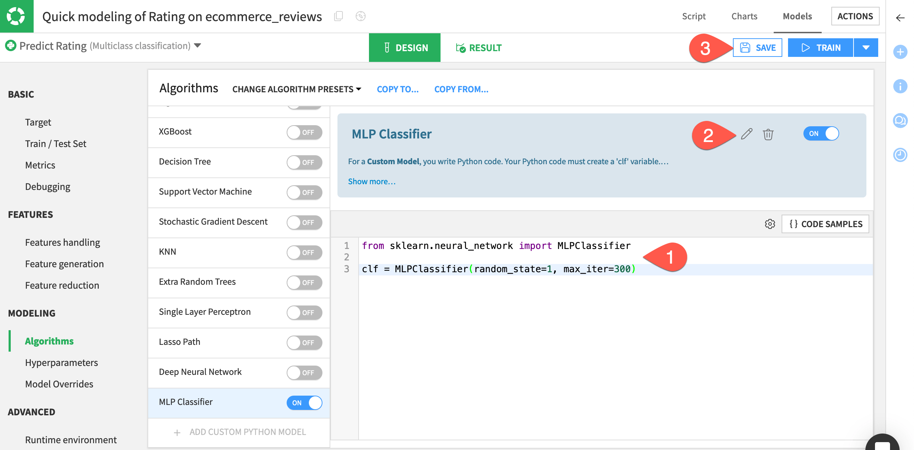Copy the project title using the duplicate icon
Image resolution: width=914 pixels, height=450 pixels.
click(338, 16)
